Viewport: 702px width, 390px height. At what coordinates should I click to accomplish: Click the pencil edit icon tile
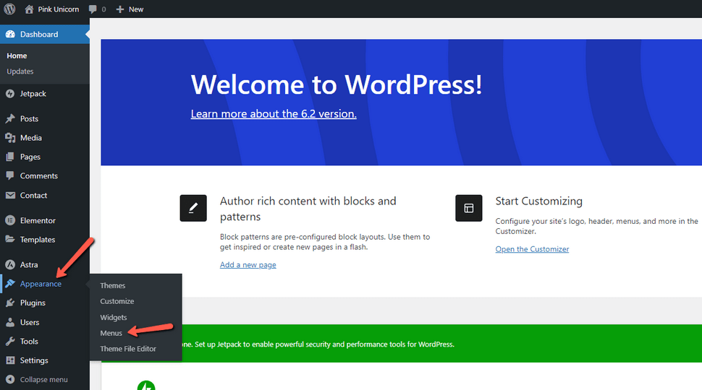pos(193,208)
